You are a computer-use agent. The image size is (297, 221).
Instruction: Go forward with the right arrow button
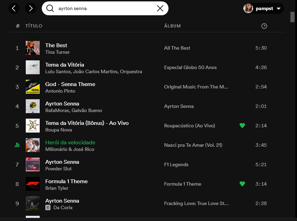coord(31,8)
